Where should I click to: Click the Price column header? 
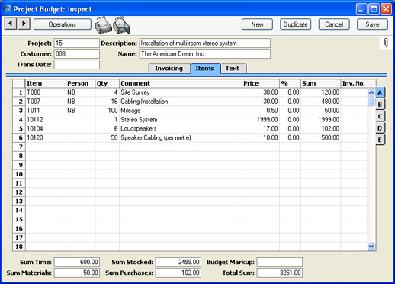pos(261,83)
